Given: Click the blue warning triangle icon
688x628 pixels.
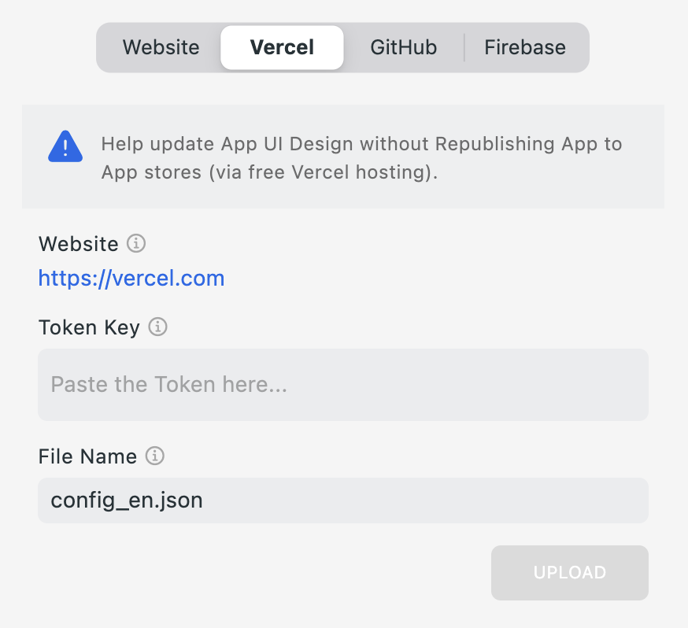Looking at the screenshot, I should pos(65,146).
